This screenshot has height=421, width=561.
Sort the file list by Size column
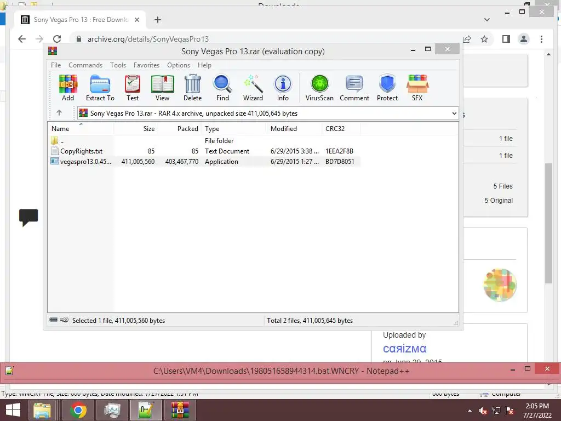(136, 128)
